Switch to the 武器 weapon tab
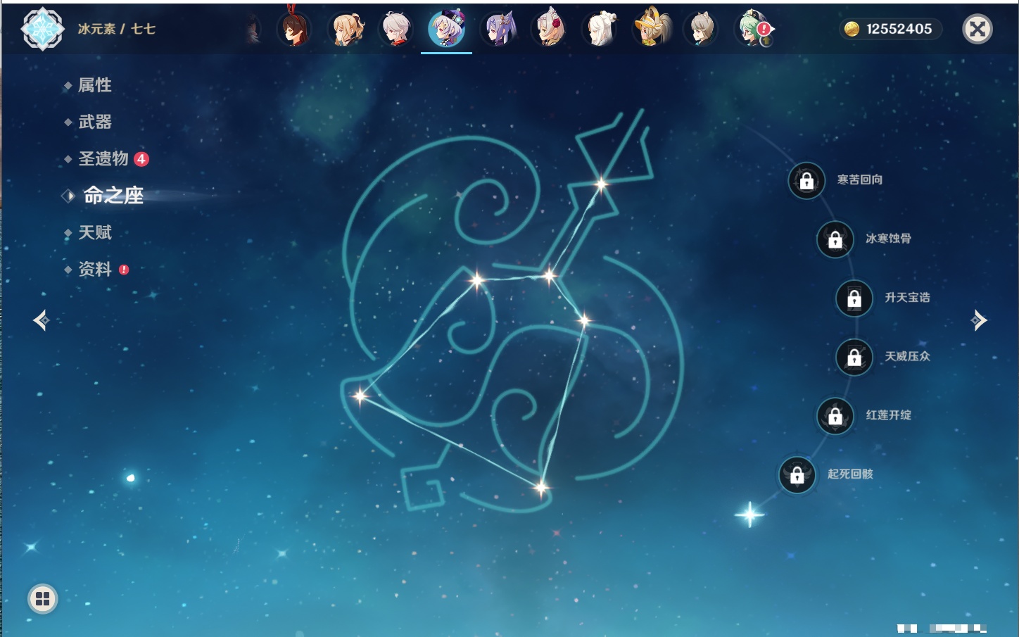The width and height of the screenshot is (1019, 637). coord(94,122)
